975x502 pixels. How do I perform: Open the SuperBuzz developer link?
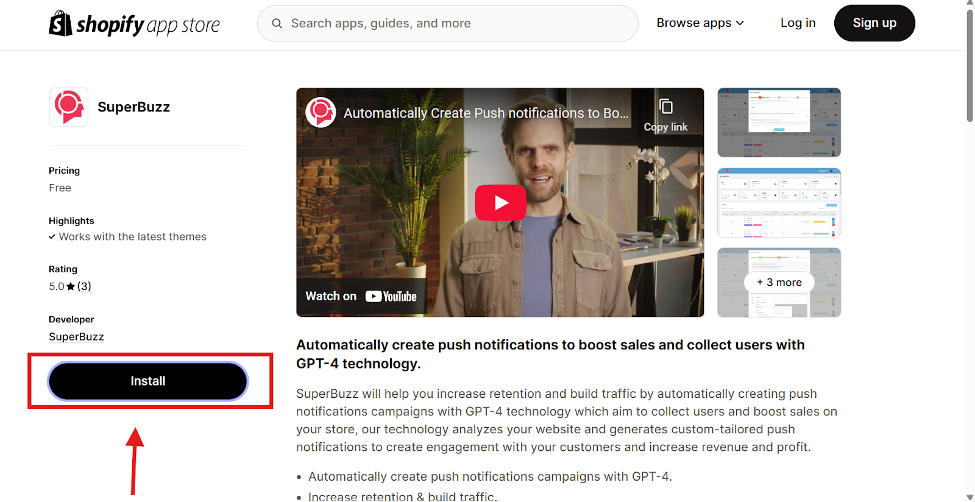click(76, 337)
